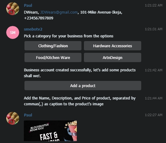Open the smebotv2 sender name
The width and height of the screenshot is (166, 143).
click(x=33, y=29)
